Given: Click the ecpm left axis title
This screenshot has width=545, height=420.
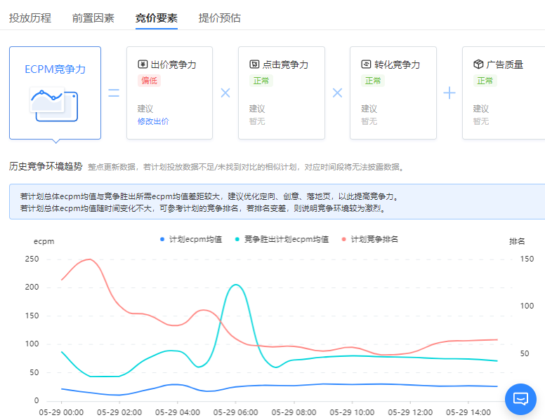Looking at the screenshot, I should (44, 241).
